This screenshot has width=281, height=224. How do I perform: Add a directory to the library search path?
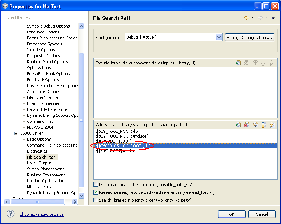click(x=238, y=125)
